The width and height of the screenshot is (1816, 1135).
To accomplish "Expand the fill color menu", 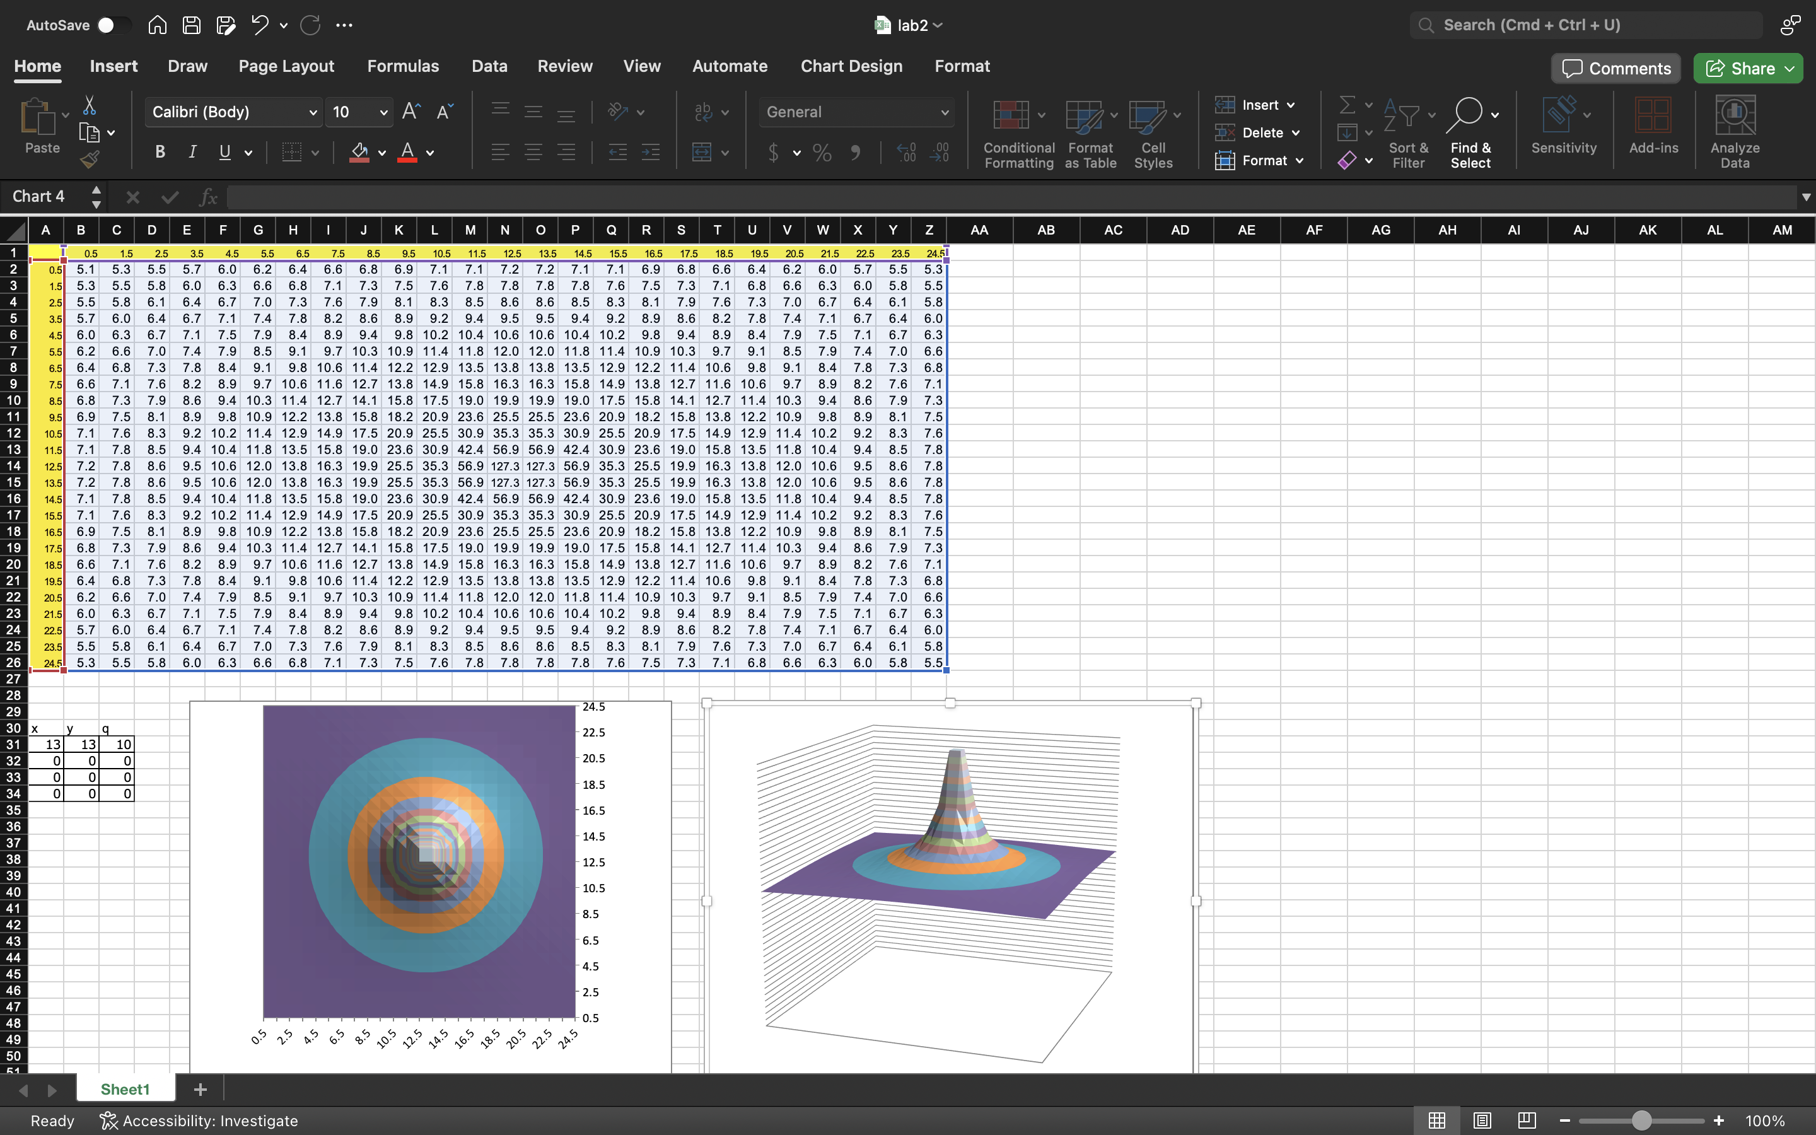I will pos(381,153).
